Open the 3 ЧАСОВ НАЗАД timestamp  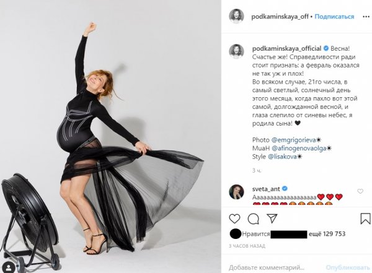click(247, 246)
